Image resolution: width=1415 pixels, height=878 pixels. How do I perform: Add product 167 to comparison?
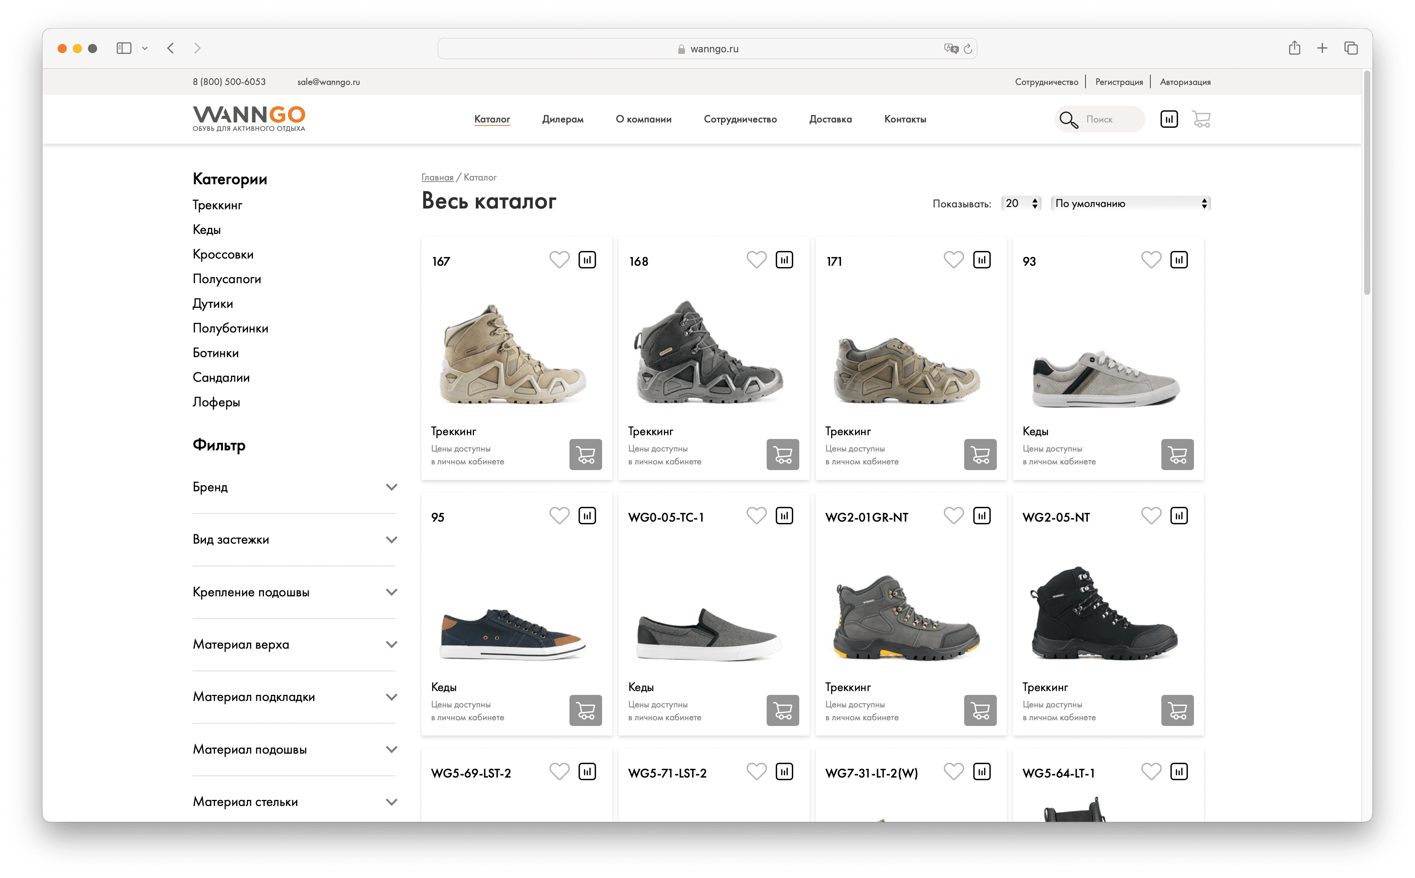(x=587, y=260)
